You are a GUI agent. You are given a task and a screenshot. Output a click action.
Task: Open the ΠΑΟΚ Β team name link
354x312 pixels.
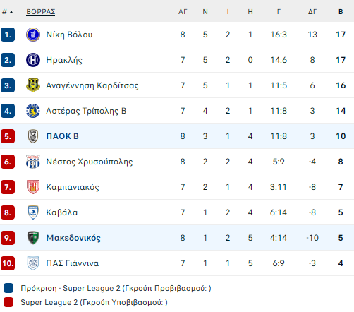[x=62, y=136]
